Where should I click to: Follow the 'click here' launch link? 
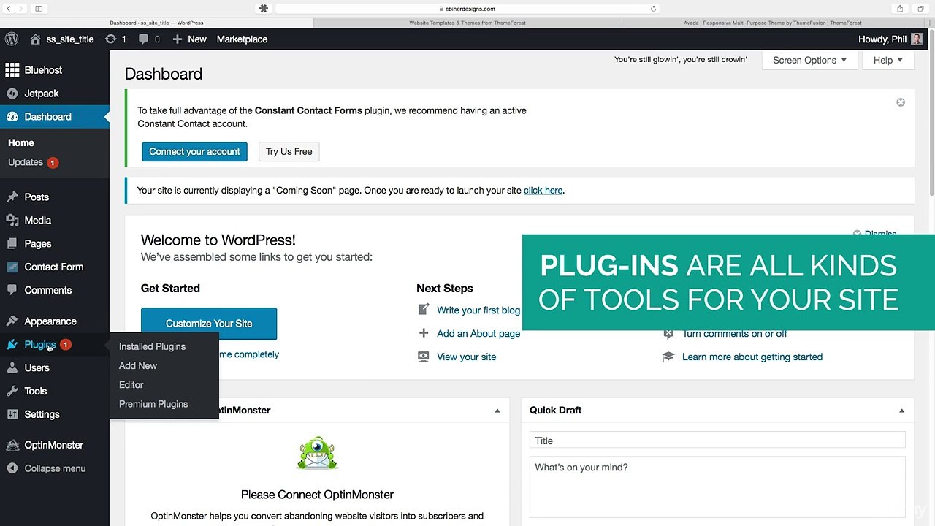543,191
